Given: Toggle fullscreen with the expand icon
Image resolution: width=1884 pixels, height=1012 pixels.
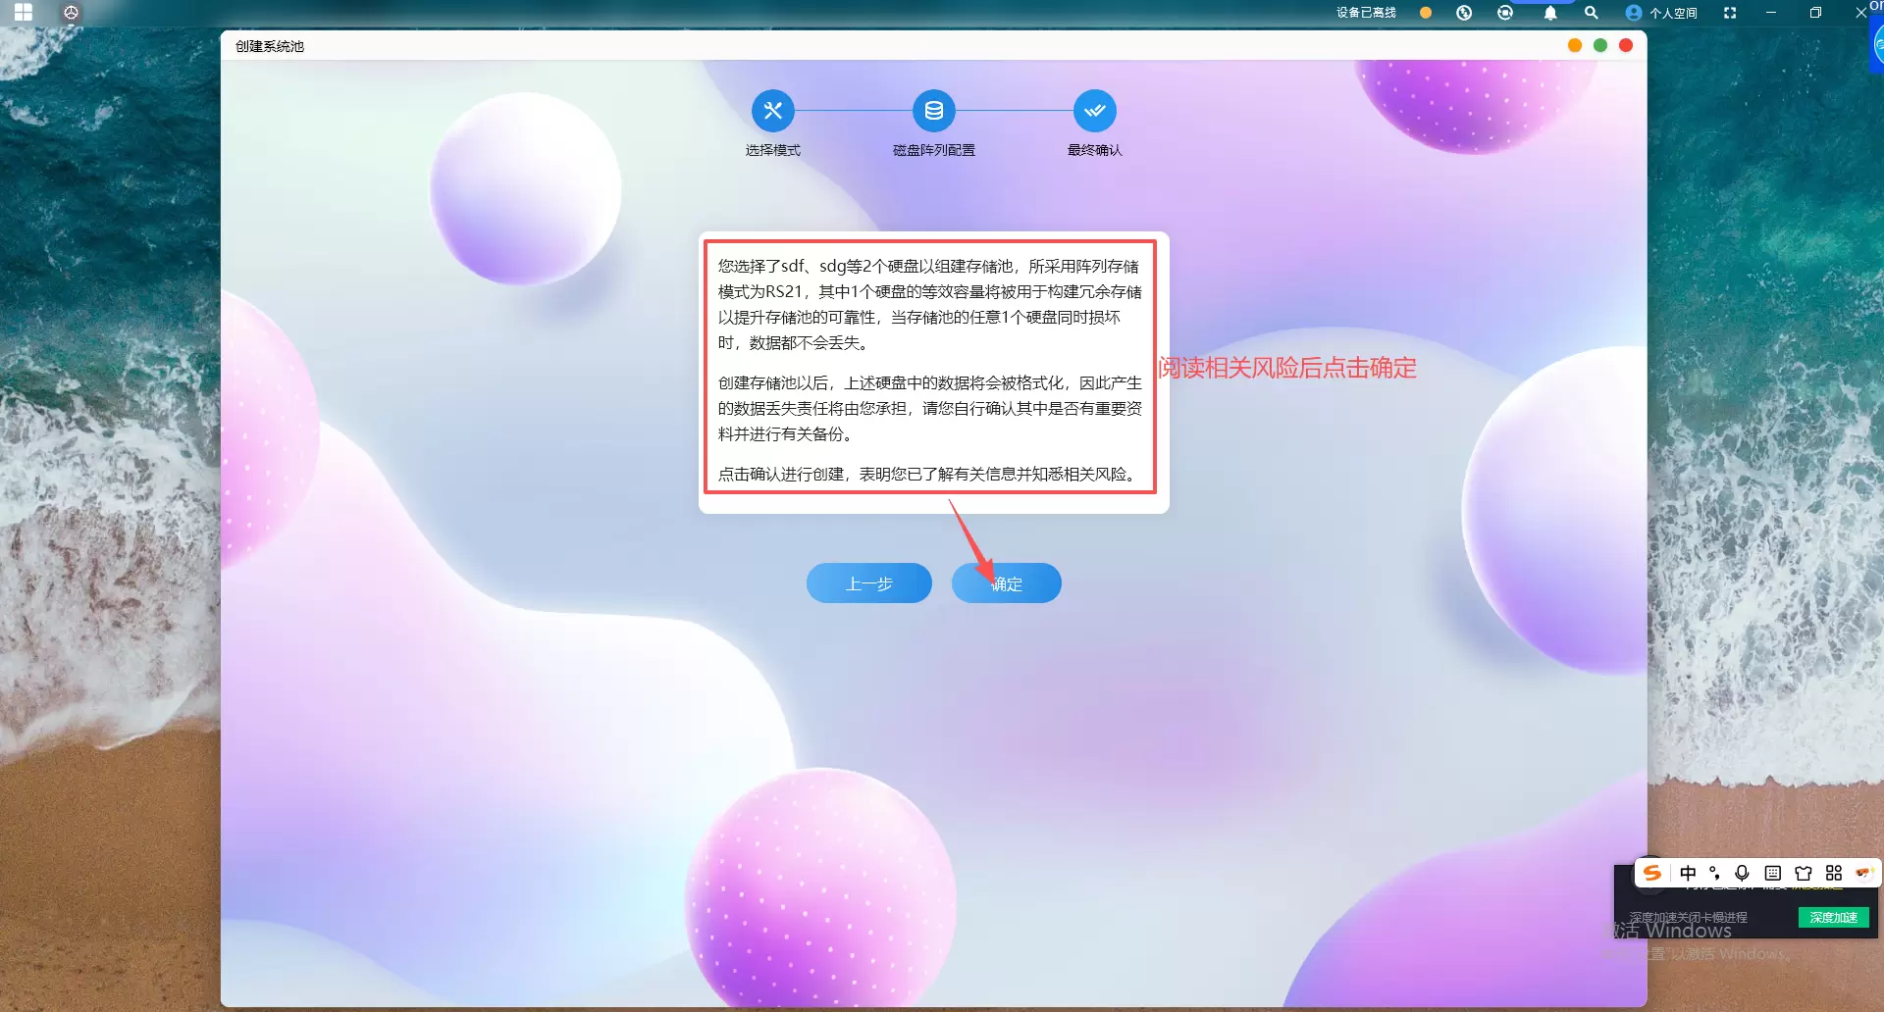Looking at the screenshot, I should (x=1729, y=13).
